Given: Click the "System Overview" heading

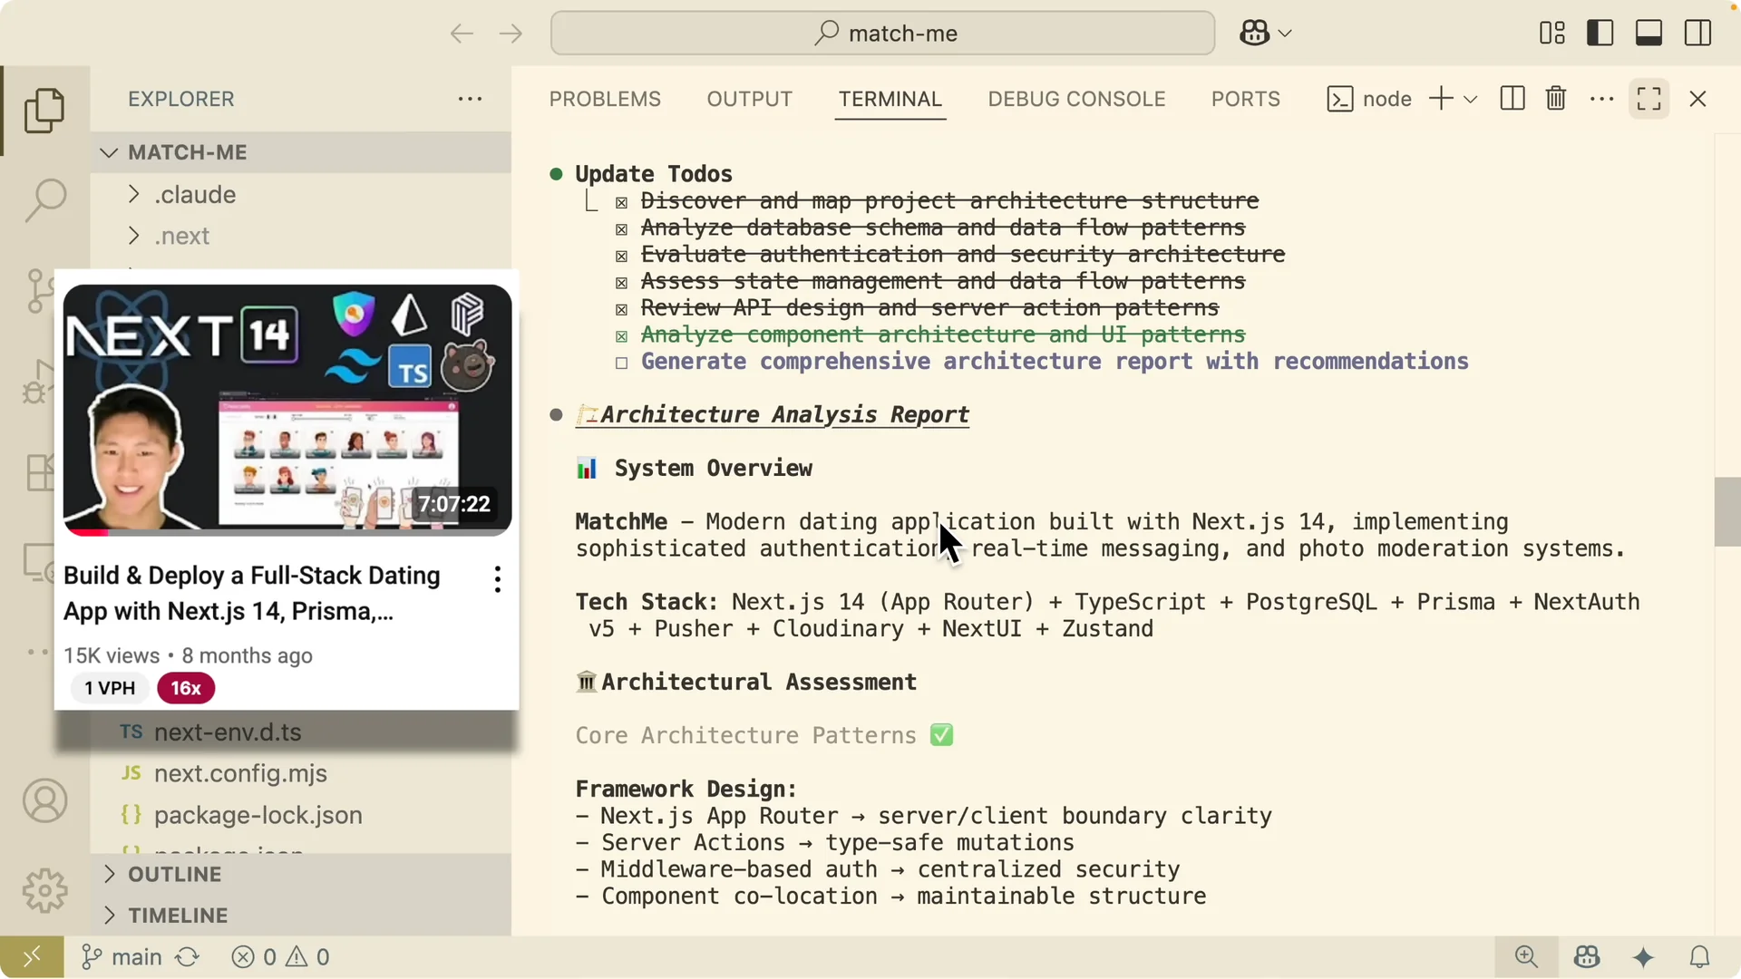Looking at the screenshot, I should tap(714, 469).
